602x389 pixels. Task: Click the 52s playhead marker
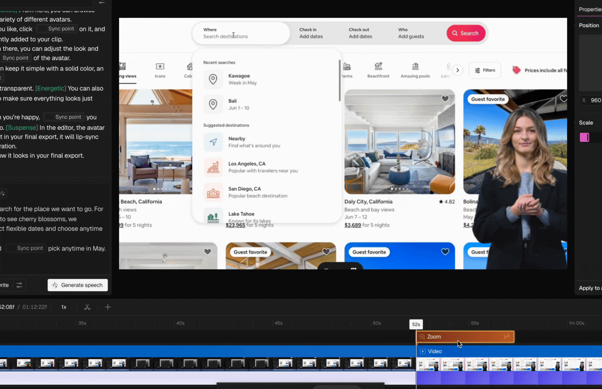416,324
